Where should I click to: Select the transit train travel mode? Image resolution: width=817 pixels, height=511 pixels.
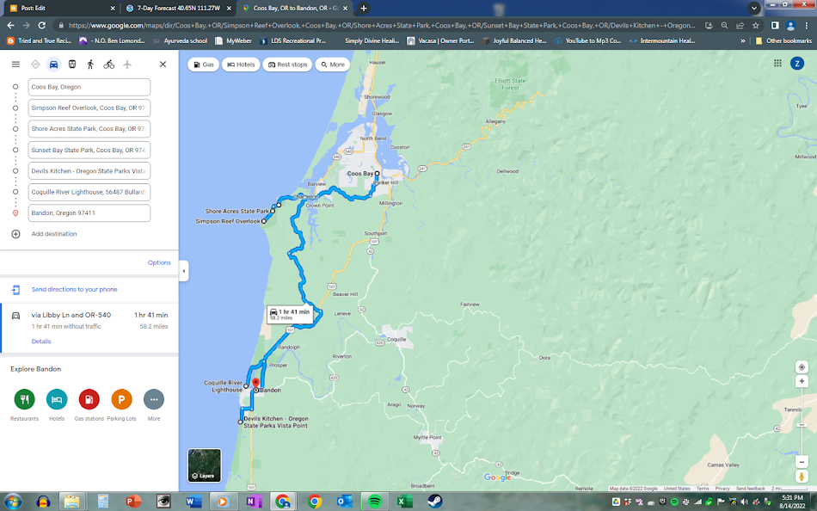pyautogui.click(x=72, y=65)
